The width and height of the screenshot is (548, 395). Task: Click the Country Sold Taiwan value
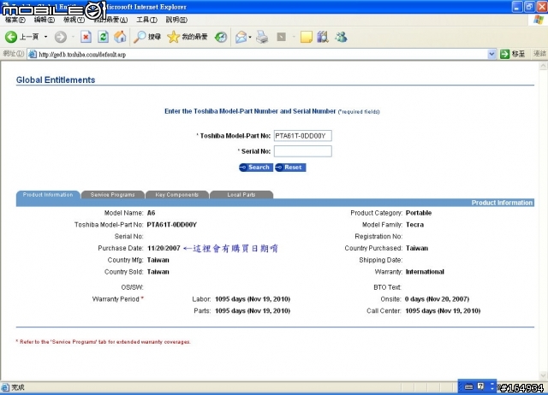point(158,272)
